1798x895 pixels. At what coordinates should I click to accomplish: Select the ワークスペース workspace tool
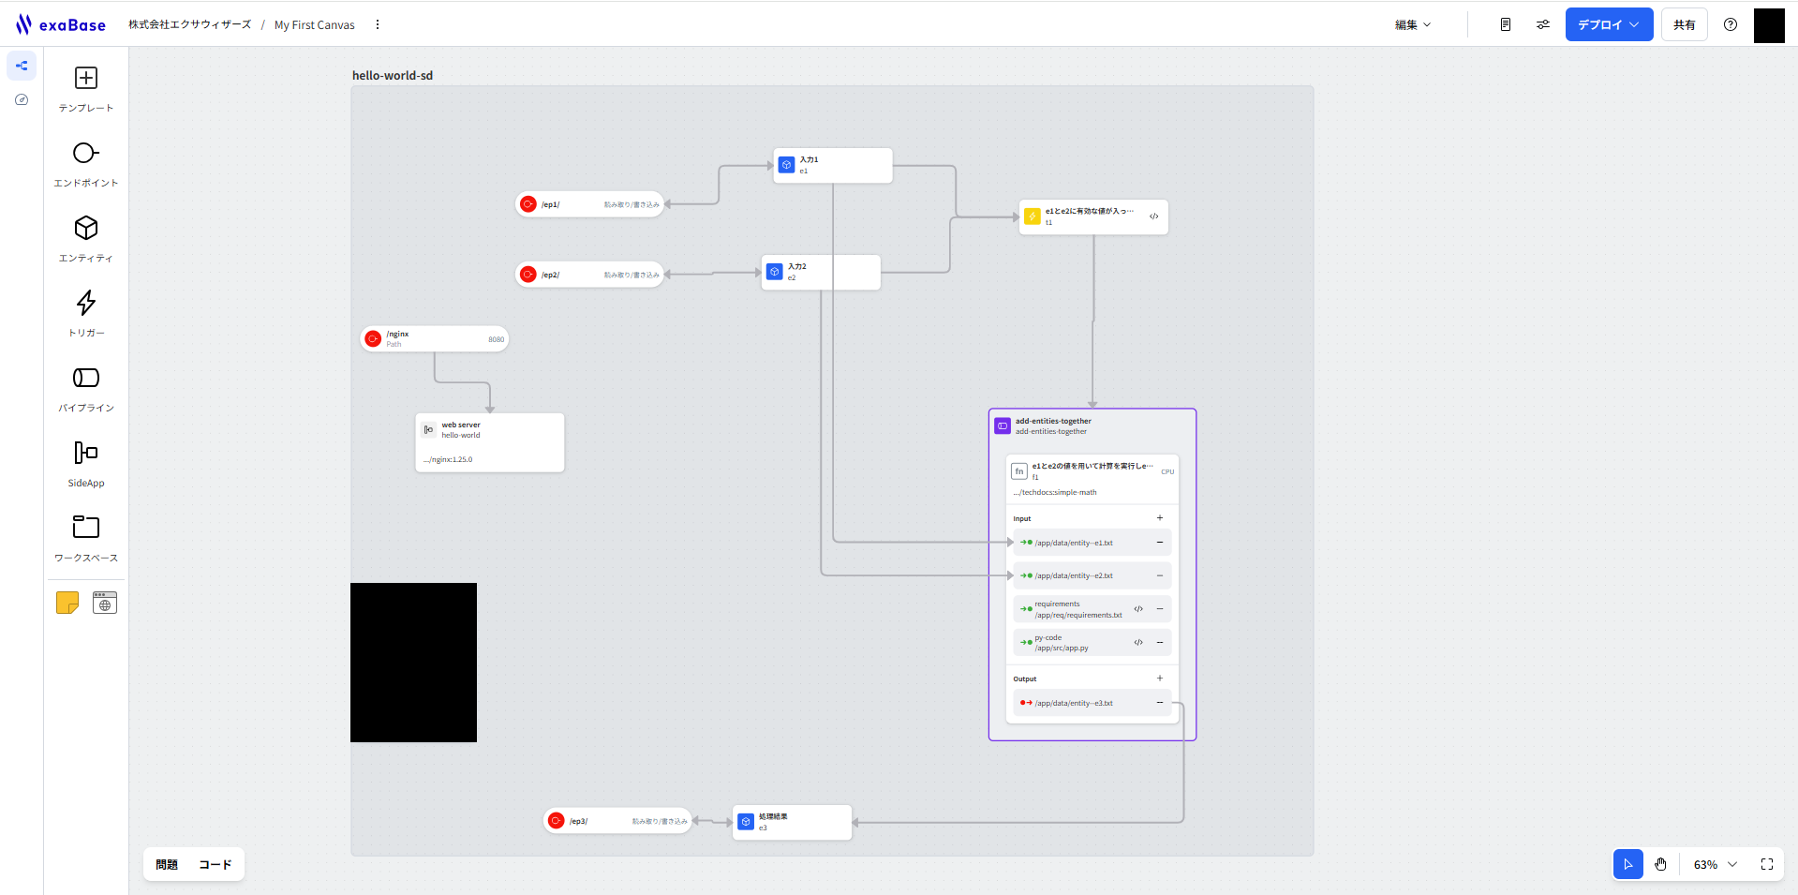pos(86,539)
